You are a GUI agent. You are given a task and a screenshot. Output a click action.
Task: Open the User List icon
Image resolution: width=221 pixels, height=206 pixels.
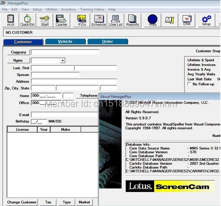point(116,20)
